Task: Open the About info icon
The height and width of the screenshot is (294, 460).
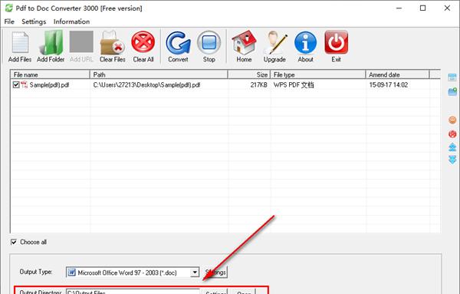Action: pyautogui.click(x=305, y=43)
